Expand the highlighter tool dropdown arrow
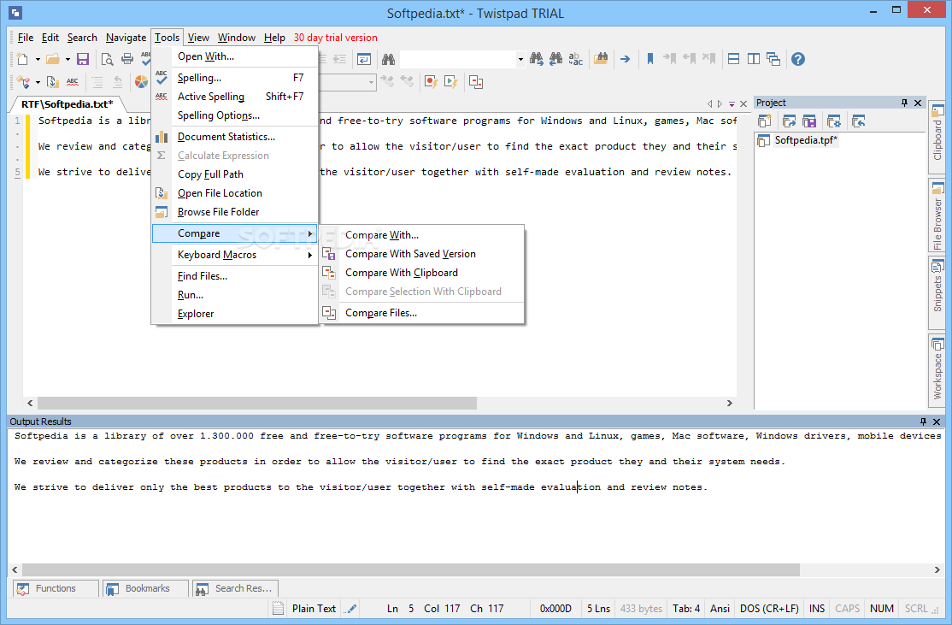 pyautogui.click(x=37, y=82)
